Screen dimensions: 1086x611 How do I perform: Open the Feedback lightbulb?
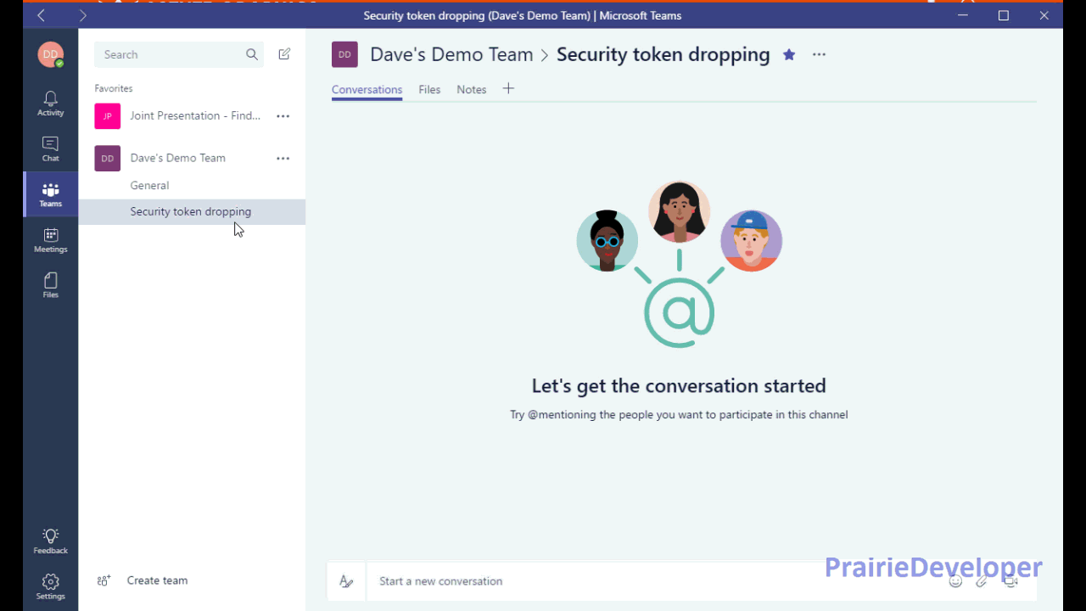50,541
